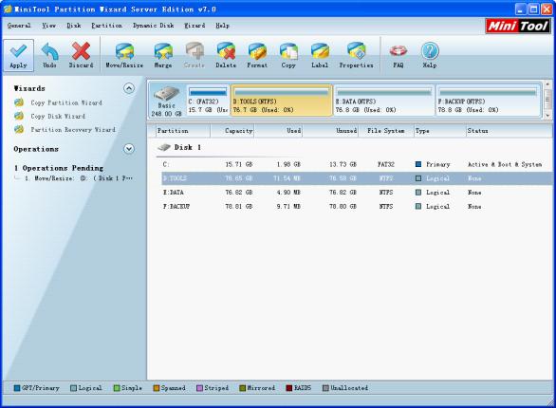Click the Spanned legend swatch
Viewport: 556px width, 408px height.
(x=157, y=388)
